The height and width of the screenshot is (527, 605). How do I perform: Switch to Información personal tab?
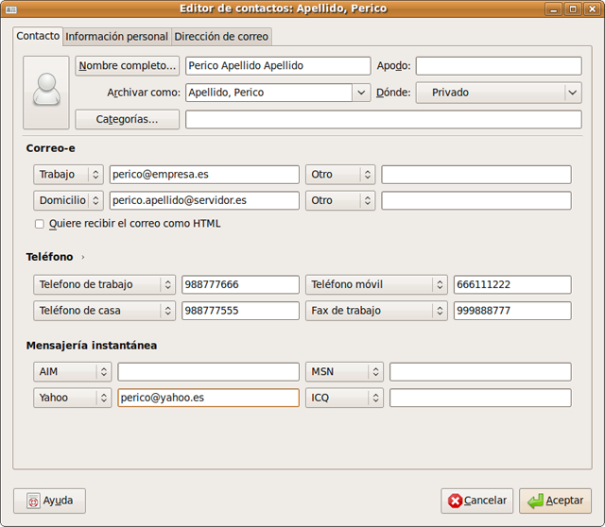coord(116,37)
